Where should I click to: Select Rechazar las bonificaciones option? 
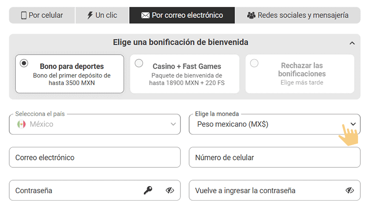point(254,63)
